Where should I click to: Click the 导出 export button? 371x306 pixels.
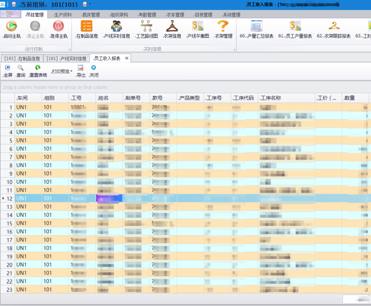click(80, 71)
